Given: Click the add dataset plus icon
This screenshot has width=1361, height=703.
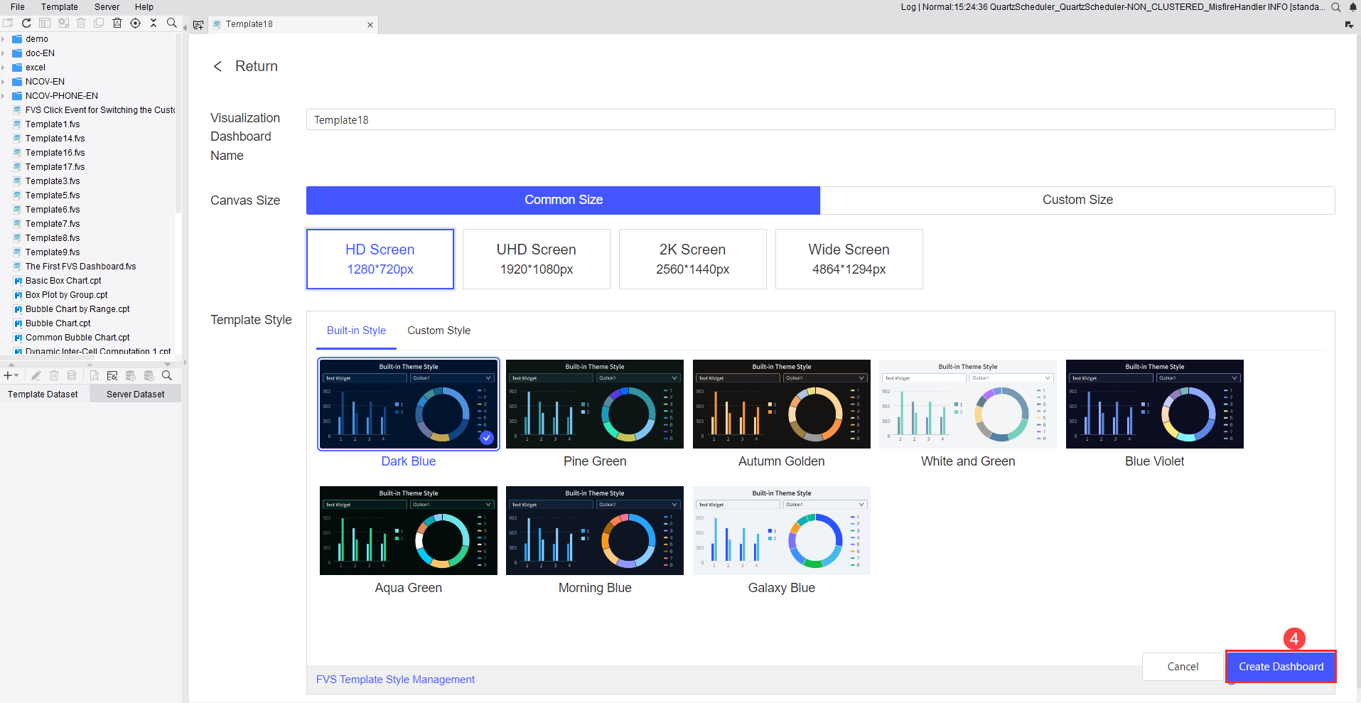Looking at the screenshot, I should point(8,375).
